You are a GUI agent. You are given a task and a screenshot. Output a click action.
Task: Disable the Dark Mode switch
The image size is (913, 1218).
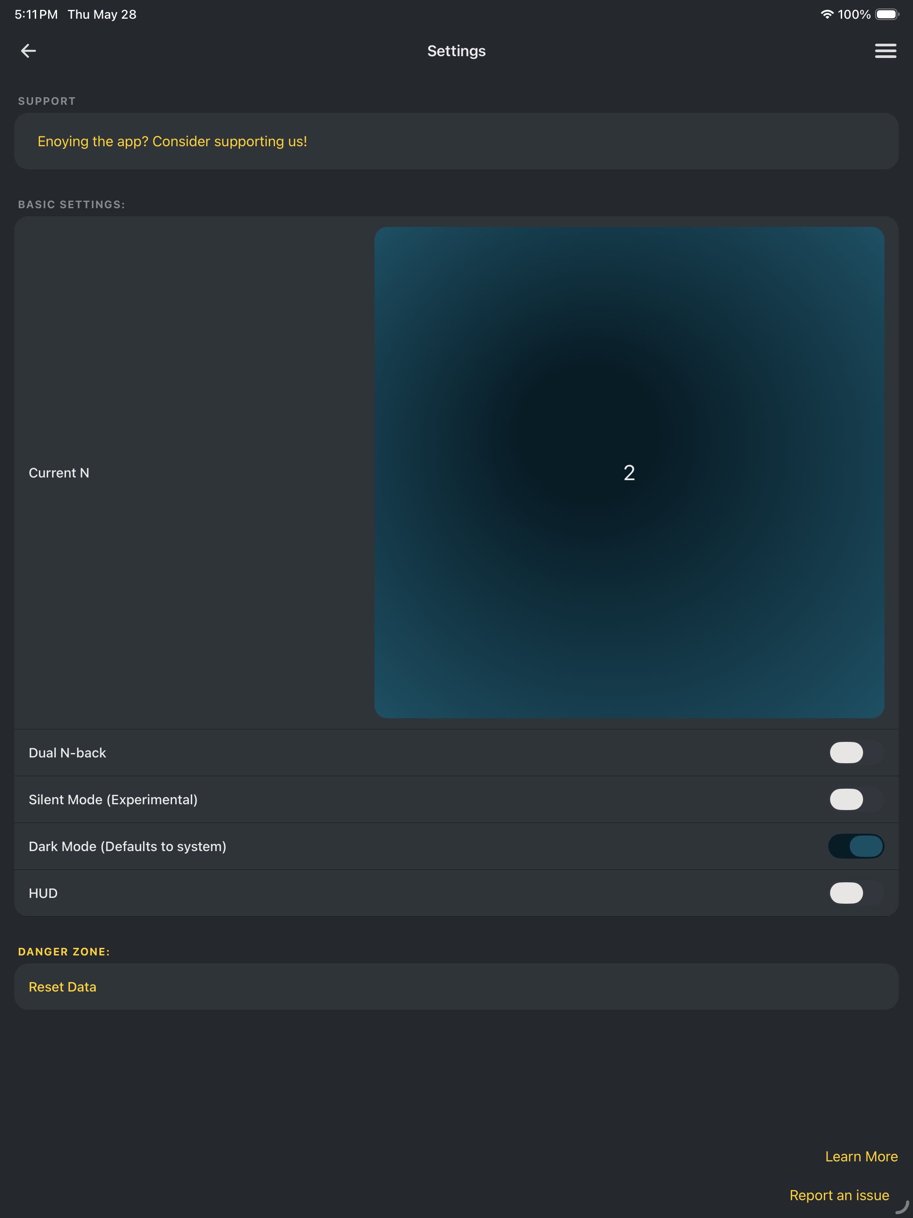pos(856,846)
